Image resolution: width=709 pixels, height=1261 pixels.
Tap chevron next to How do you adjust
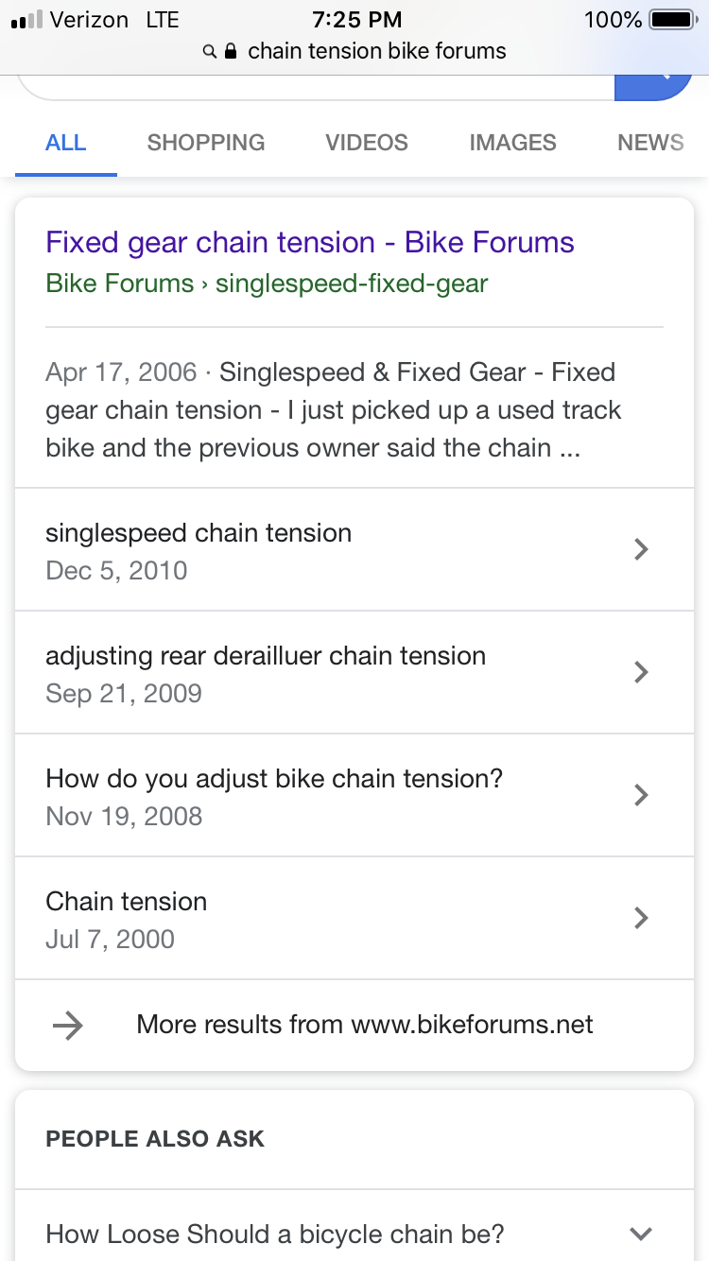pos(641,795)
